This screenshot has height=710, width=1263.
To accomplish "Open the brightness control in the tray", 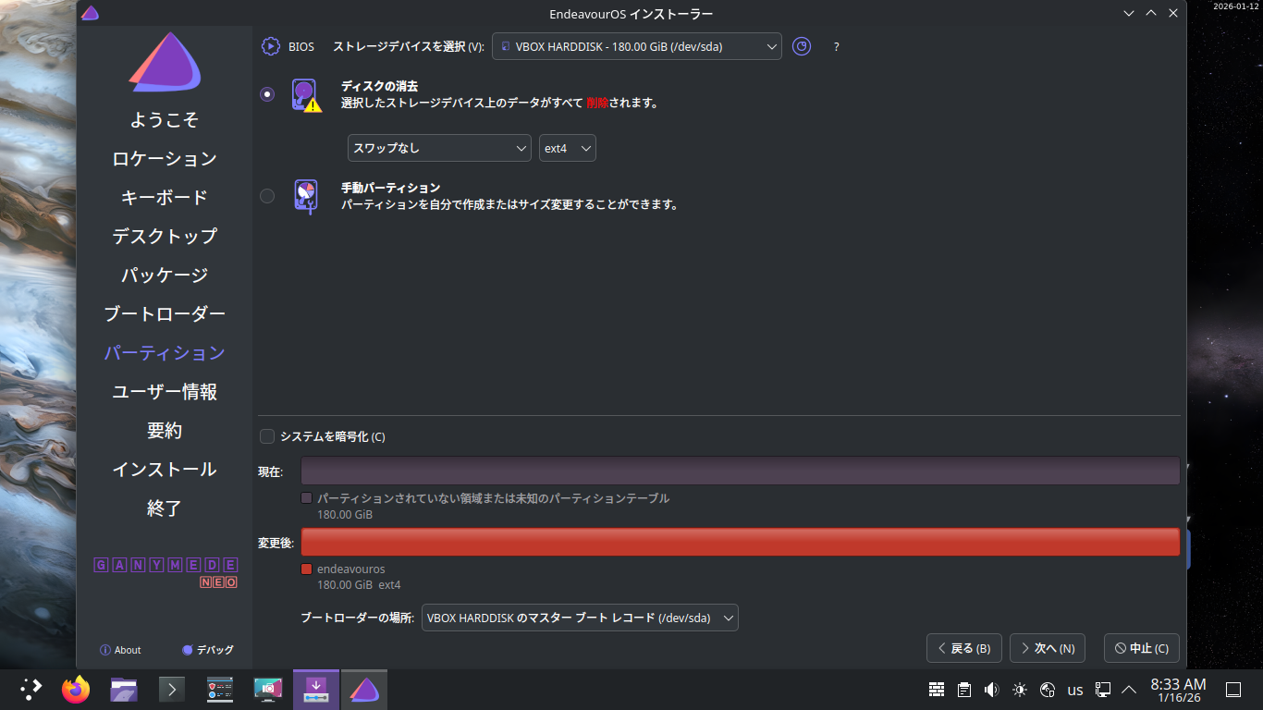I will (1020, 689).
